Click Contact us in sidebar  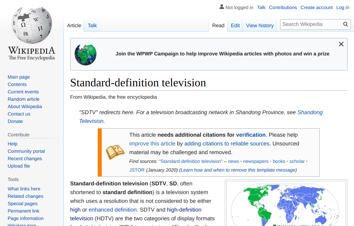click(x=19, y=114)
